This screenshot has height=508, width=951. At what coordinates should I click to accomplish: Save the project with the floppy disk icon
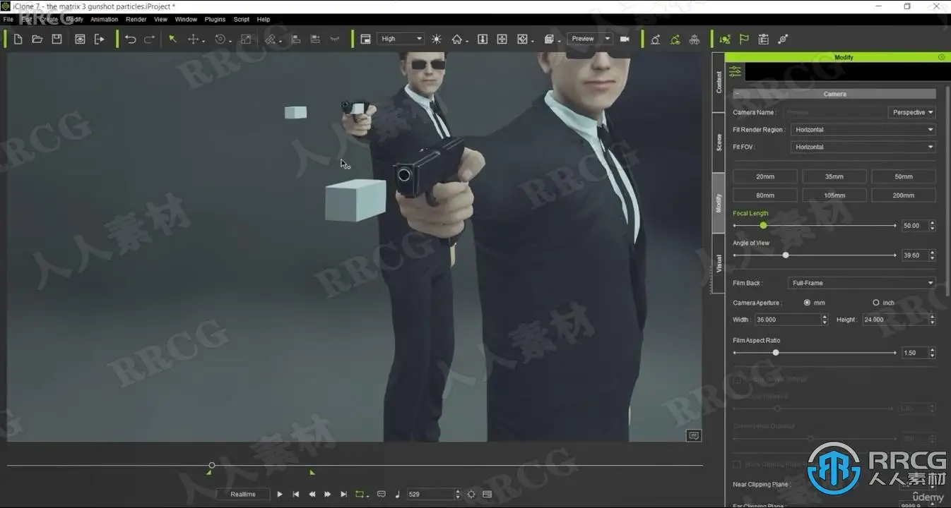(x=57, y=40)
